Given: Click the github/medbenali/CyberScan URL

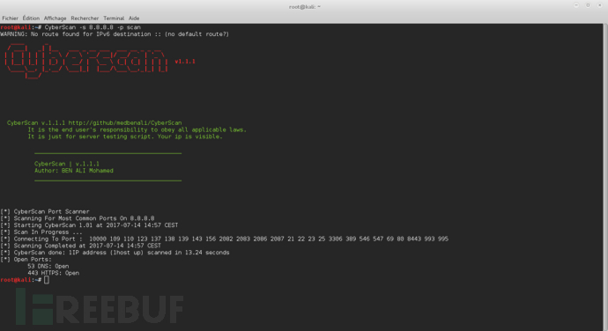Looking at the screenshot, I should 125,123.
